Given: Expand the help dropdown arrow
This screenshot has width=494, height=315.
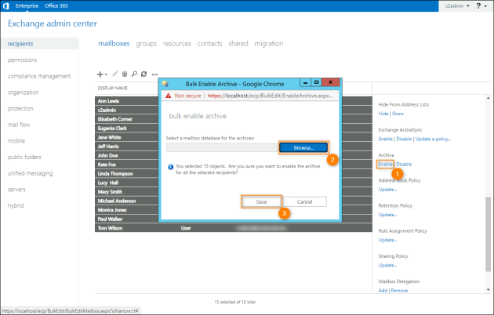Looking at the screenshot, I should 485,6.
